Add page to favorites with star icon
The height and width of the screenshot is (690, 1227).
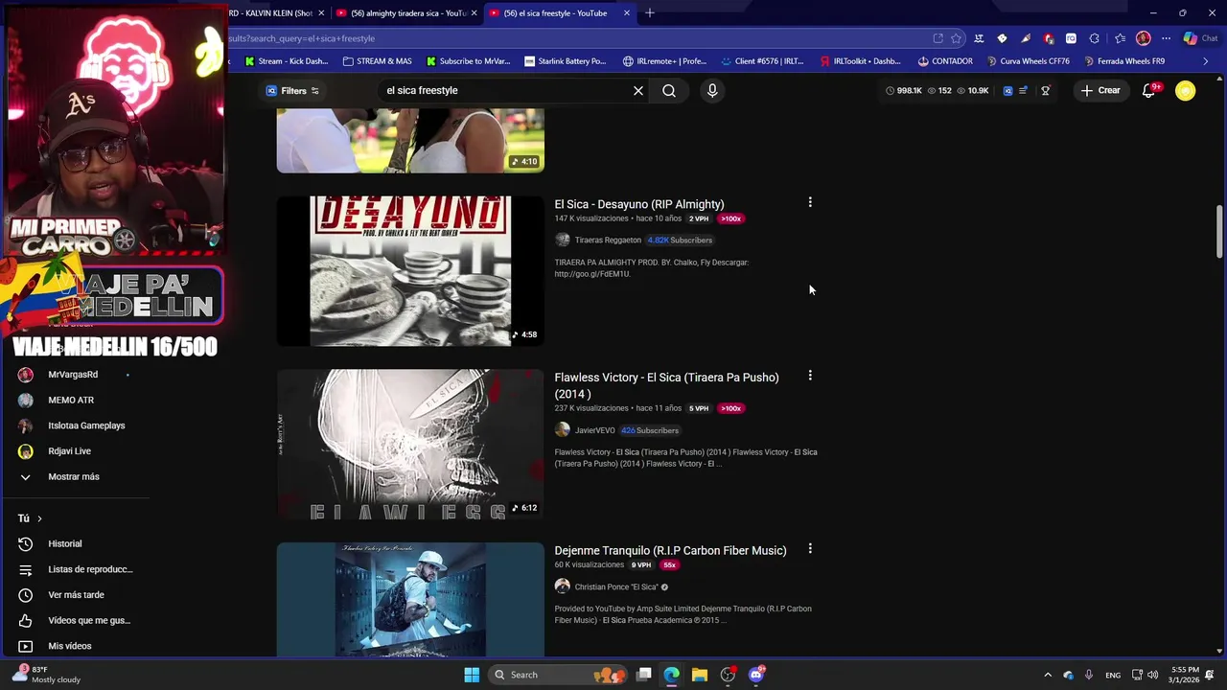pos(956,38)
